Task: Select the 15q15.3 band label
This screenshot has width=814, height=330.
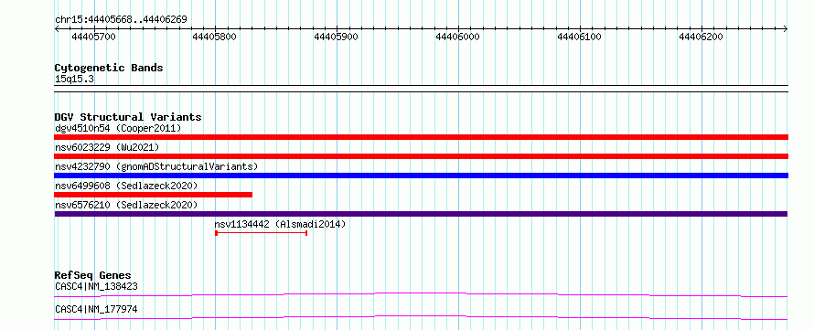Action: (x=74, y=80)
